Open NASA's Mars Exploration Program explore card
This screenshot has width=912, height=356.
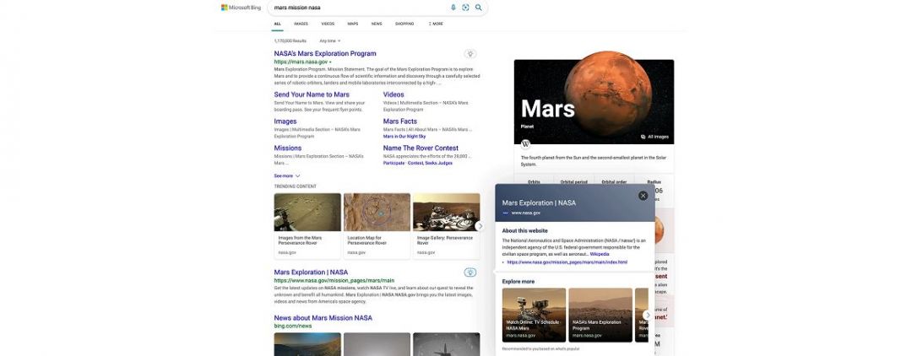[600, 315]
